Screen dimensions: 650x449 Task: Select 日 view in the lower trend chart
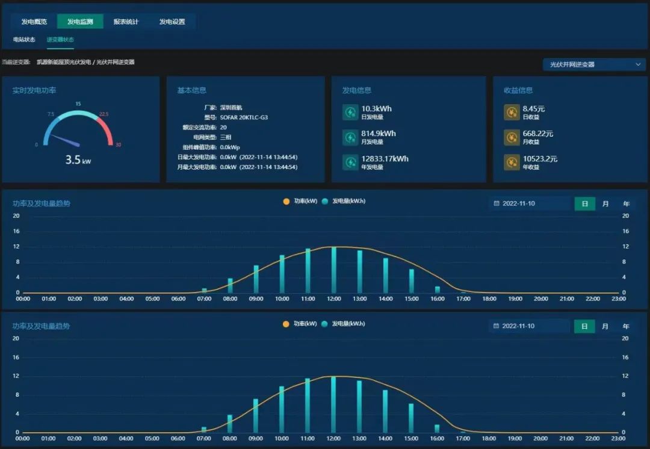(584, 326)
